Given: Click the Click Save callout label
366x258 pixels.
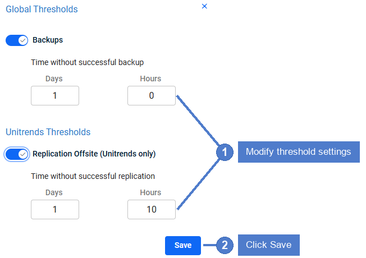Looking at the screenshot, I should click(x=269, y=245).
